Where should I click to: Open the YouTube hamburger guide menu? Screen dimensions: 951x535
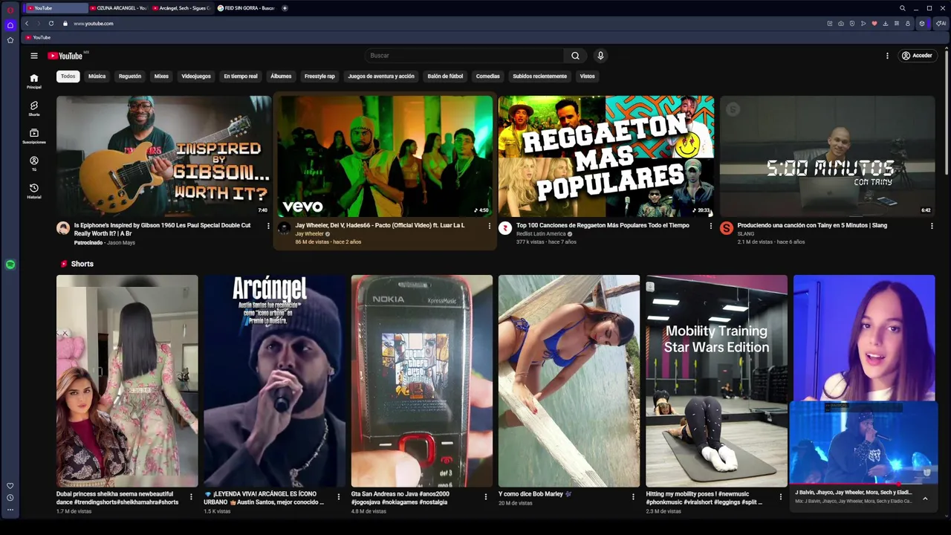tap(33, 56)
